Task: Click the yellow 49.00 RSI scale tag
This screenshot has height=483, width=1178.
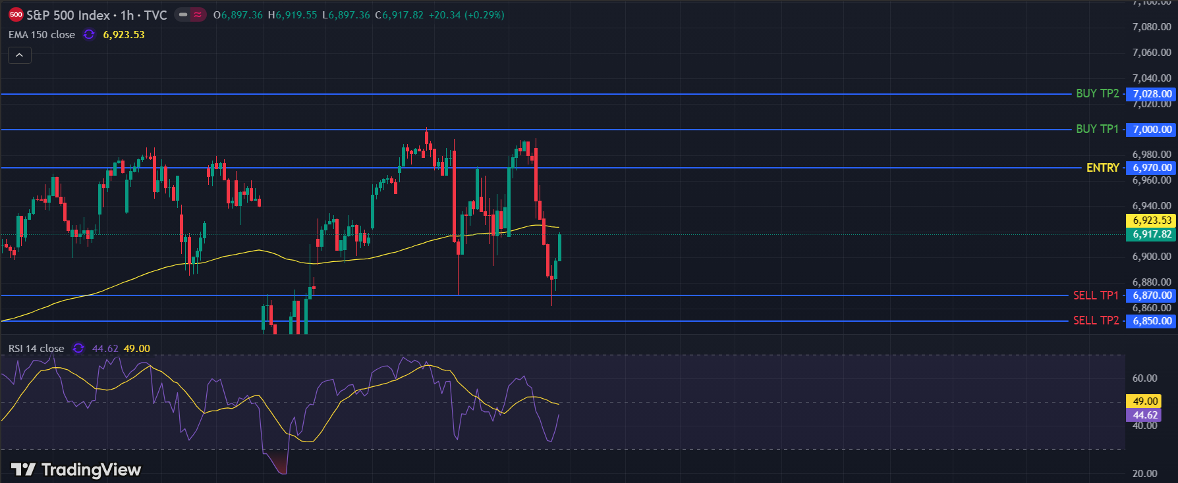Action: (1145, 401)
